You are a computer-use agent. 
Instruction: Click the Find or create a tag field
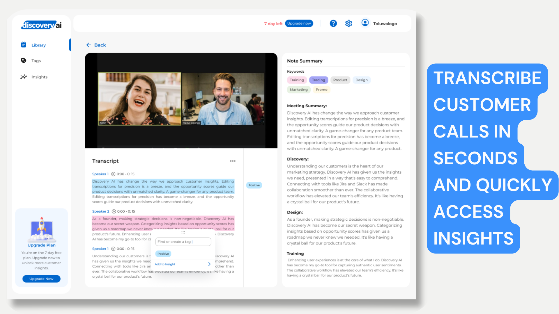tap(183, 242)
